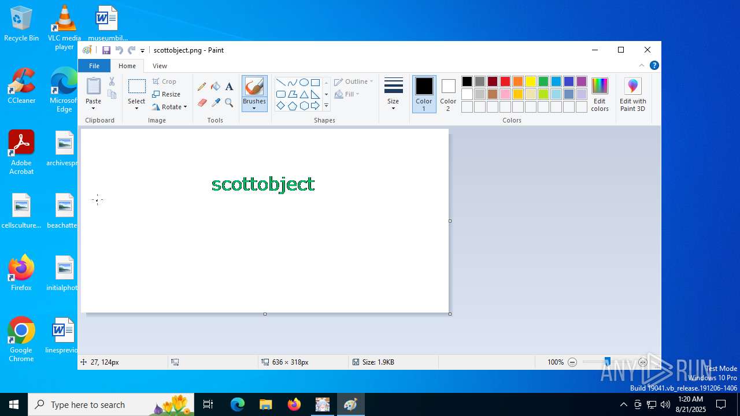Select the Magnifier tool
This screenshot has height=416, width=740.
(229, 103)
